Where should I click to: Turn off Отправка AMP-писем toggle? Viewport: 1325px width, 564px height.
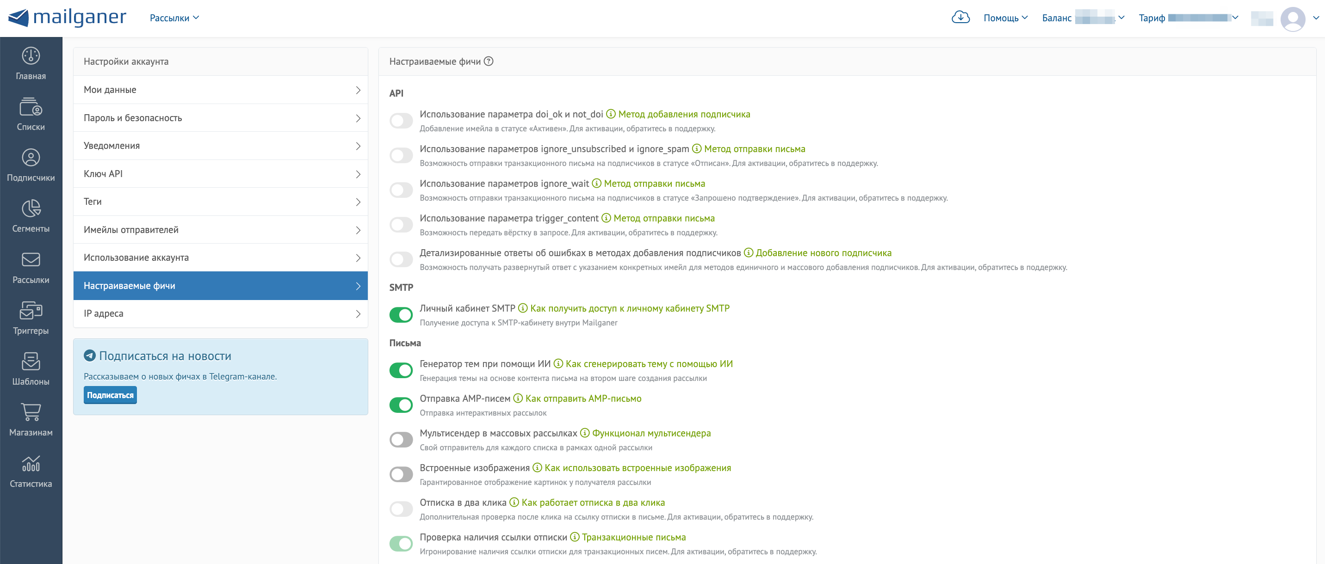point(401,405)
